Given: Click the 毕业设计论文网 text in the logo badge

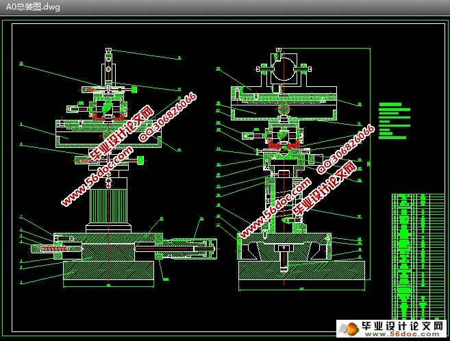Looking at the screenshot, I should 403,326.
